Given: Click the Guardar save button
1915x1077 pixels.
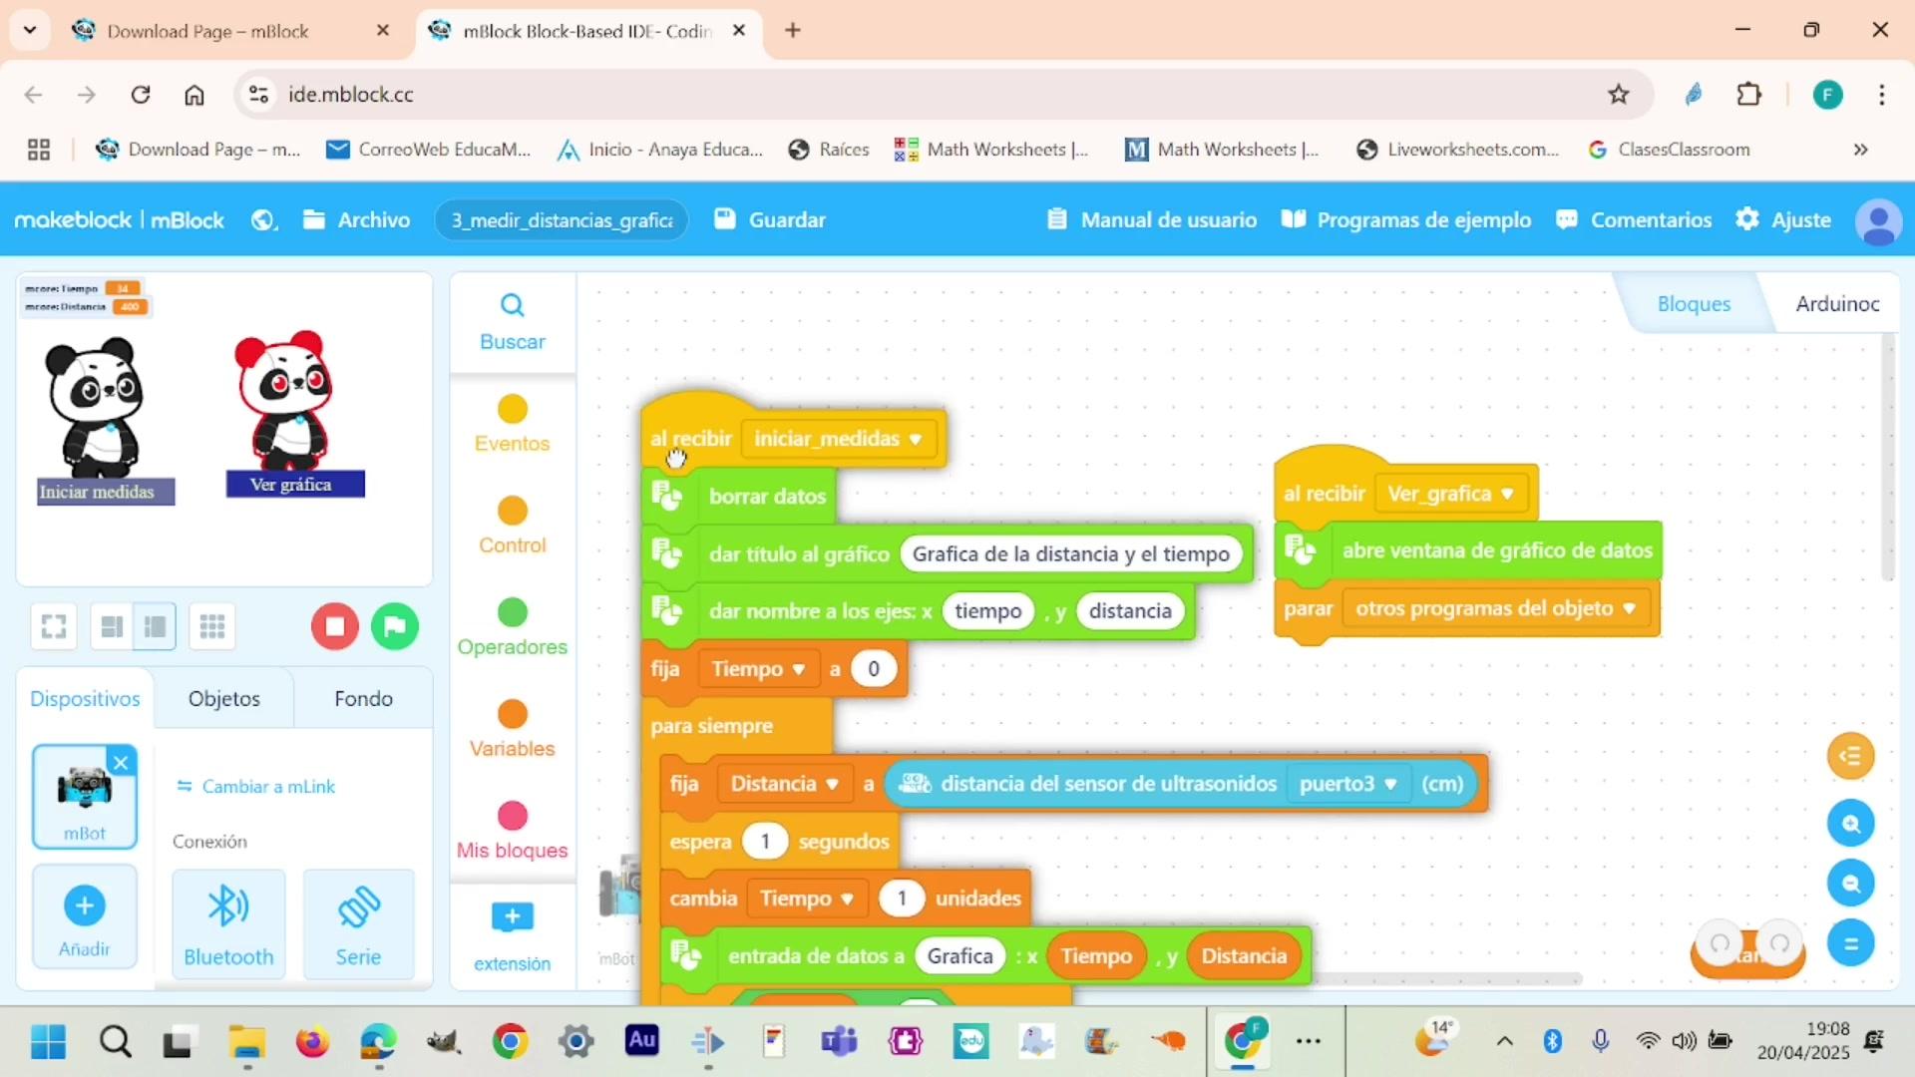Looking at the screenshot, I should (x=770, y=219).
